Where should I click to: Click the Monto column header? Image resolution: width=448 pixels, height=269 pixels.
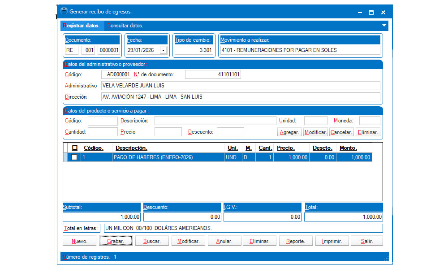tap(354, 148)
